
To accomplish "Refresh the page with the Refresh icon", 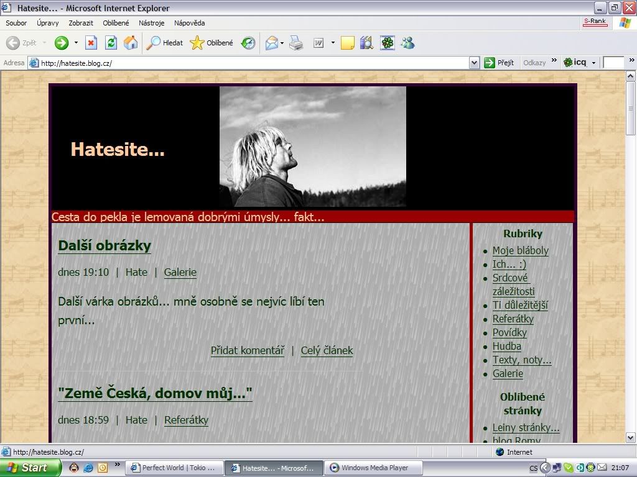I will coord(109,43).
